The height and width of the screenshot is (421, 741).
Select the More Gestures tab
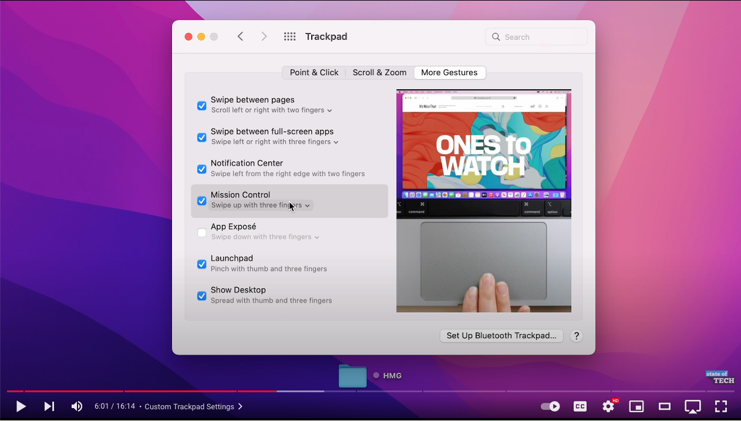point(450,72)
